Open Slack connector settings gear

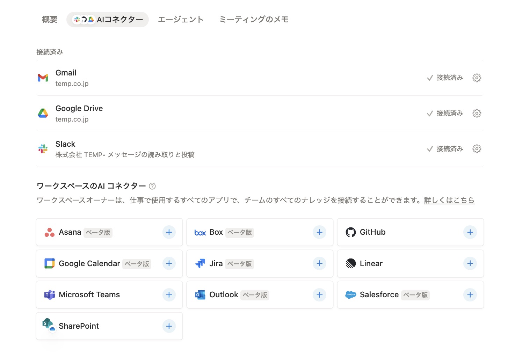[477, 149]
